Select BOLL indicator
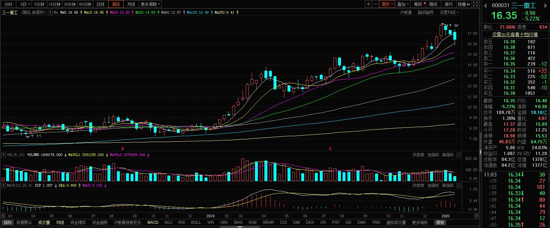 (196, 222)
